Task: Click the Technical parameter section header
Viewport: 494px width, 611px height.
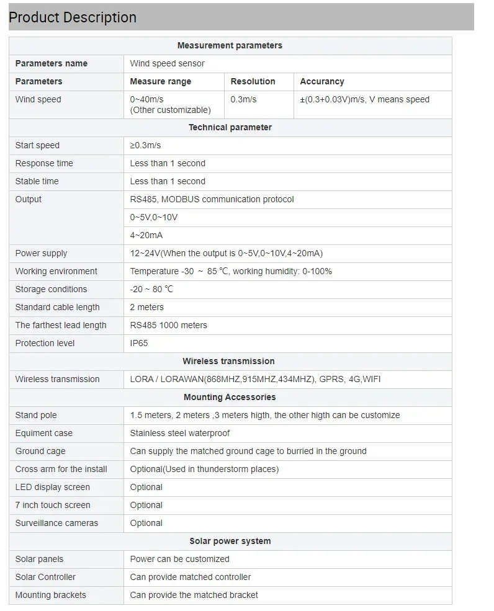Action: click(x=230, y=127)
